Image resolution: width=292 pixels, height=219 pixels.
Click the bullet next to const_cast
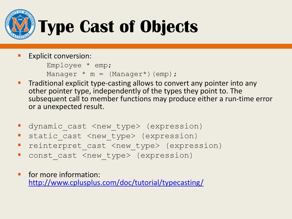click(19, 155)
